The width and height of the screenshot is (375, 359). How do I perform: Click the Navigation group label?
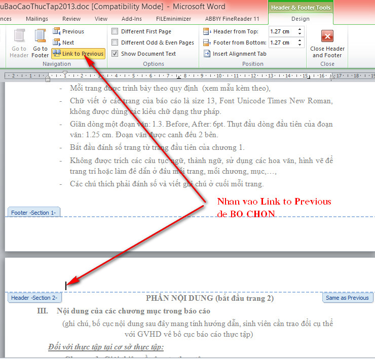[57, 64]
